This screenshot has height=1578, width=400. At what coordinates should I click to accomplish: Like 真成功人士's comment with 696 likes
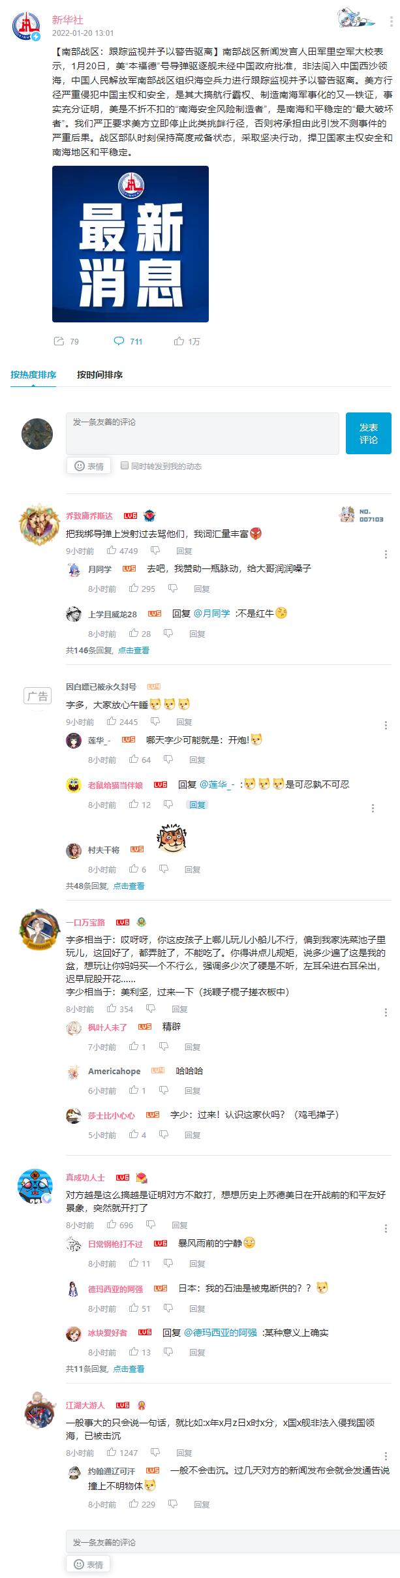click(112, 1225)
